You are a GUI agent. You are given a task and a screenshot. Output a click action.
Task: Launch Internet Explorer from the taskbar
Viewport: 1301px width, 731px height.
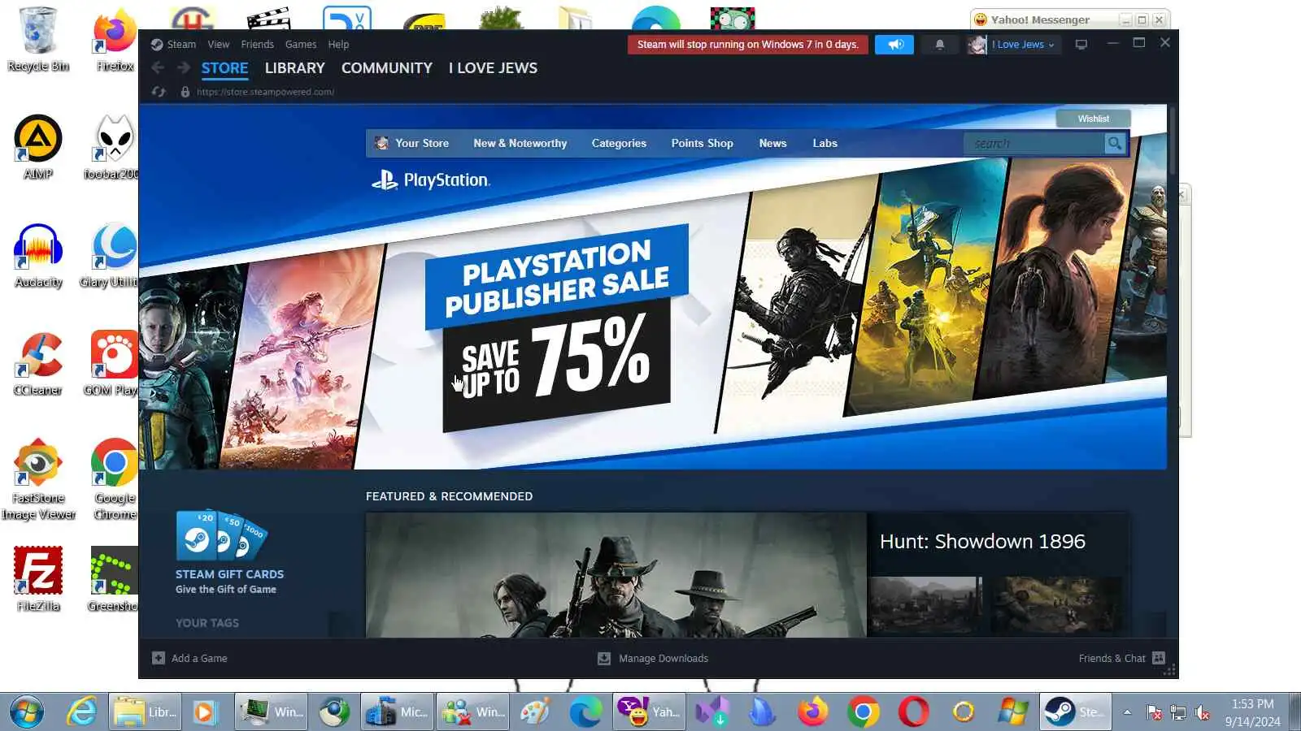click(82, 712)
